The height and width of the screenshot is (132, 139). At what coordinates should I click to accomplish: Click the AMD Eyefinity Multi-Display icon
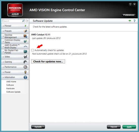coord(26,46)
